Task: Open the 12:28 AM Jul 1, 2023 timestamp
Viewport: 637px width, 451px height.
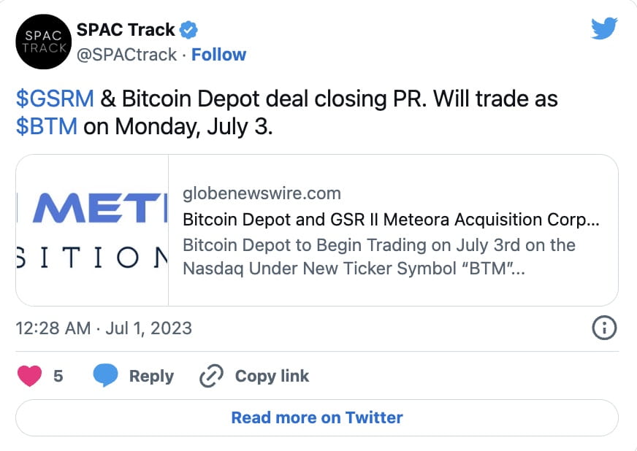Action: pos(104,328)
